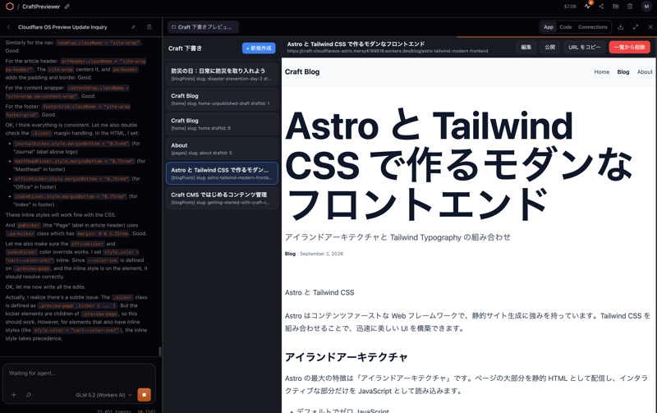This screenshot has height=413, width=657.
Task: Click About in the blog navigation
Action: [x=645, y=72]
